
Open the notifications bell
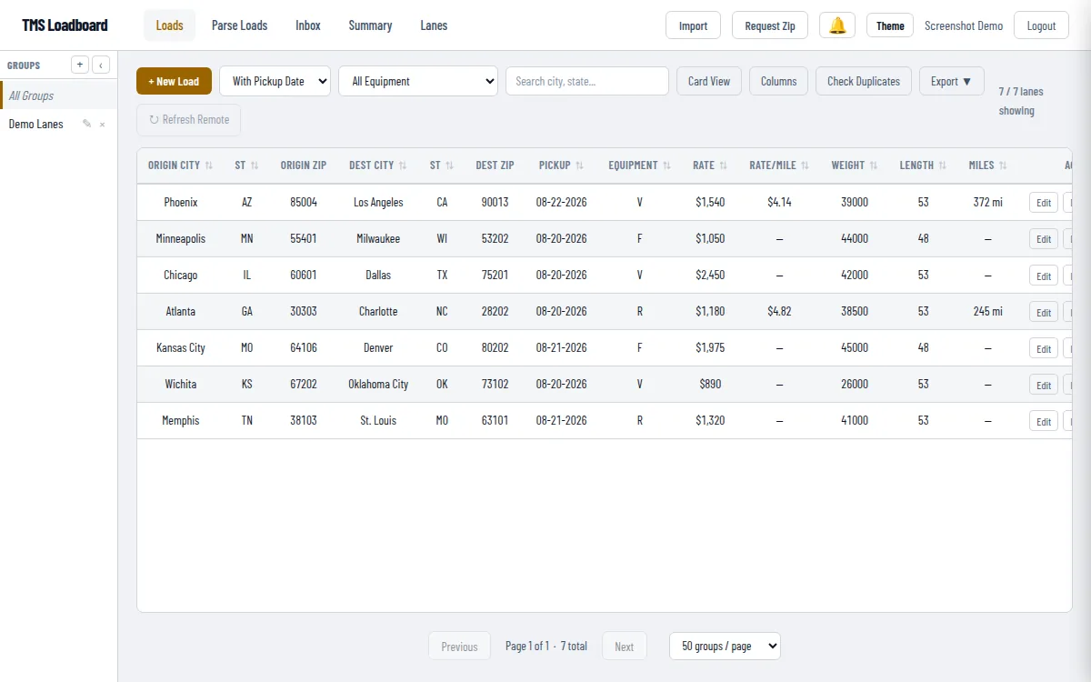(x=837, y=25)
